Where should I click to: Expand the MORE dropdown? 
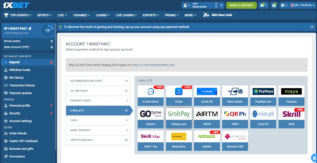tap(191, 15)
